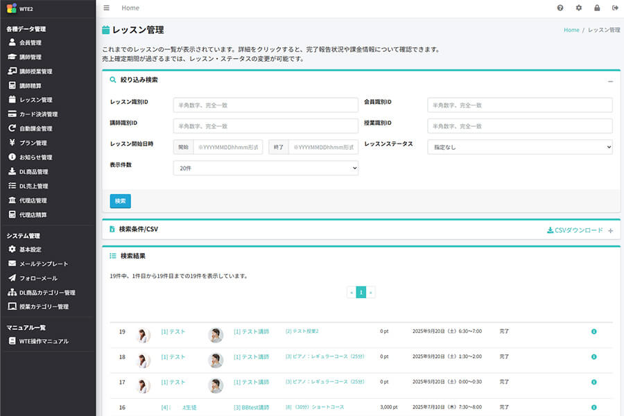Image resolution: width=624 pixels, height=416 pixels.
Task: Click the レッスン識別ID input field
Action: [x=266, y=105]
